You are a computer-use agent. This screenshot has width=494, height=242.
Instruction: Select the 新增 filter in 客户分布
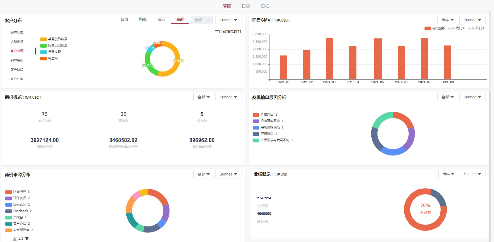coord(124,19)
